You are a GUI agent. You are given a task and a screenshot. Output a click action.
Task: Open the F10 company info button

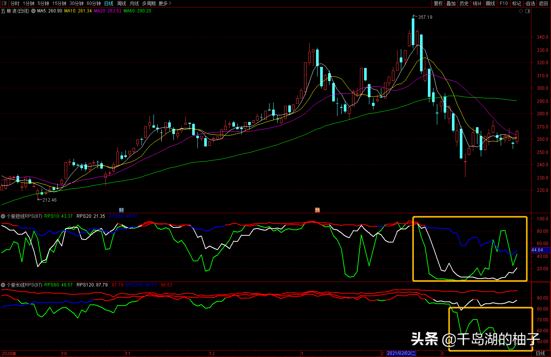(504, 3)
